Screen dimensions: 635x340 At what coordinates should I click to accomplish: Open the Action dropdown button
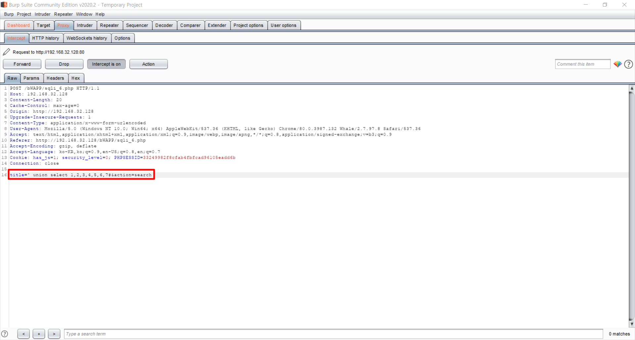pyautogui.click(x=148, y=64)
